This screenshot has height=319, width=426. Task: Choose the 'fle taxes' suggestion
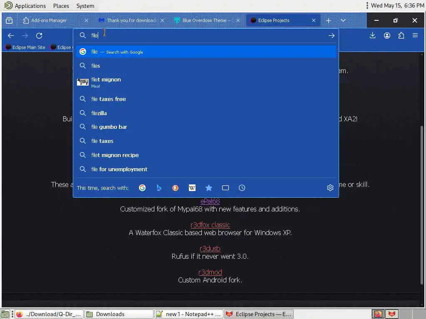(x=206, y=141)
